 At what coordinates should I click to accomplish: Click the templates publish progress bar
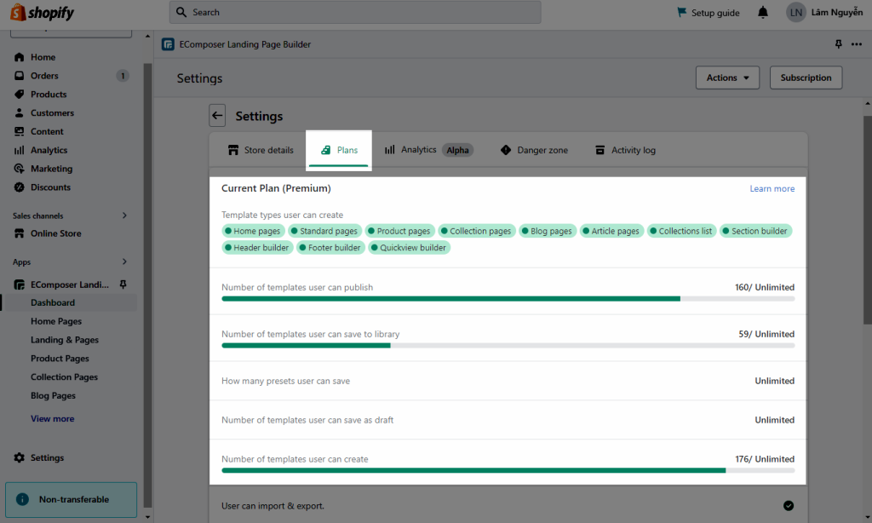(508, 299)
